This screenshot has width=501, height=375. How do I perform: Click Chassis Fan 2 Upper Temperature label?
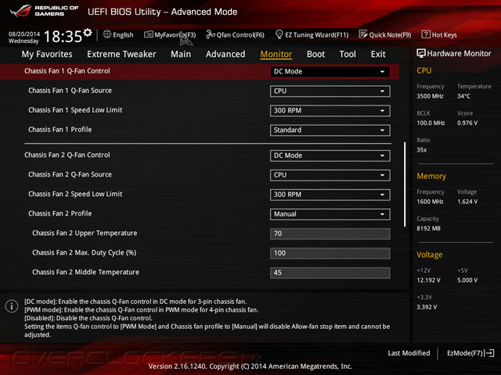85,233
